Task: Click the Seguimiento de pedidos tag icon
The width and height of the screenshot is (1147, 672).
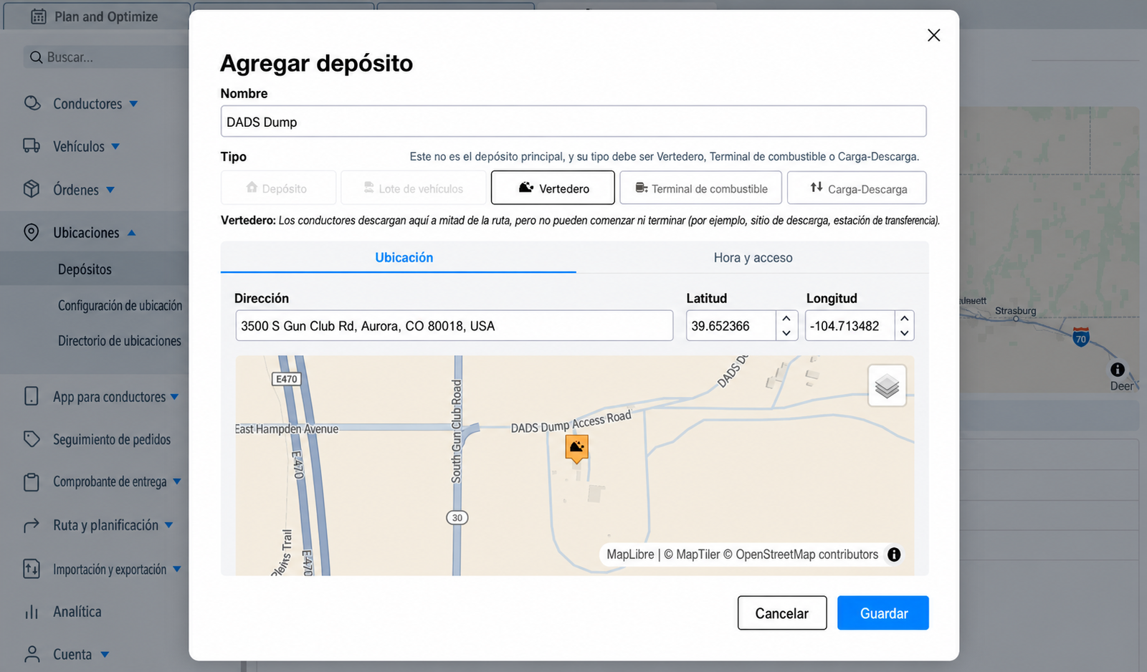Action: (32, 438)
